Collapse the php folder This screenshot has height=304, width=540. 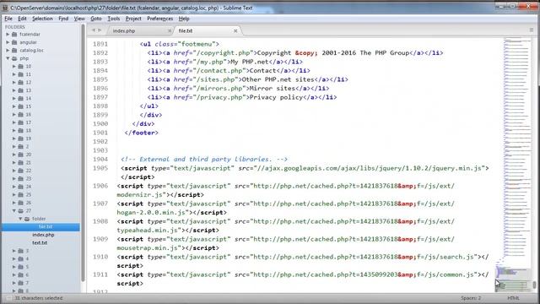coord(8,58)
